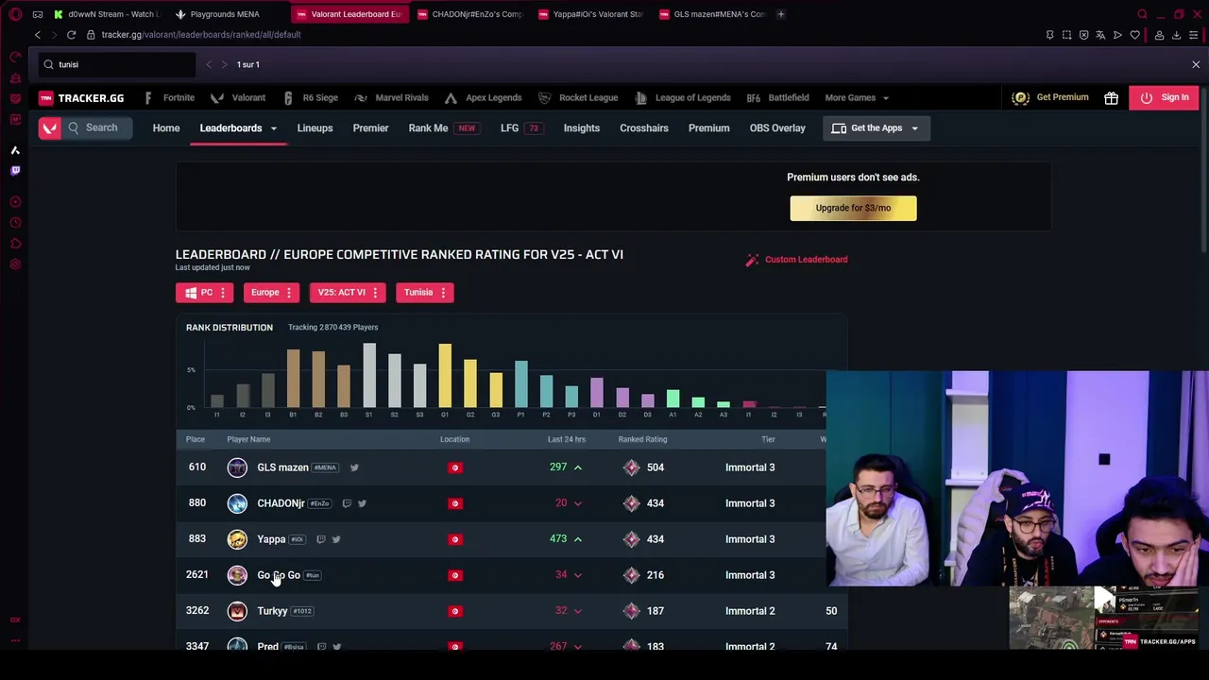Screen dimensions: 1209x680
Task: Click the Immortal rank icon in CHADONjr row
Action: [631, 503]
